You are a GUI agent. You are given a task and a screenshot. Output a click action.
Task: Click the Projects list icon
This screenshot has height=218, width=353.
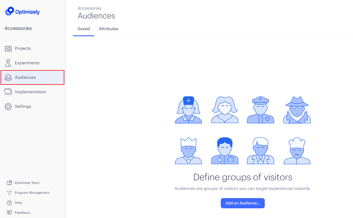click(x=8, y=49)
